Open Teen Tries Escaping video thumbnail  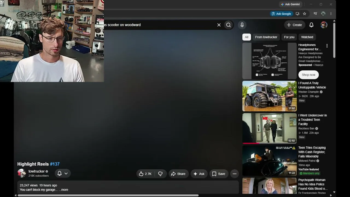click(x=269, y=161)
